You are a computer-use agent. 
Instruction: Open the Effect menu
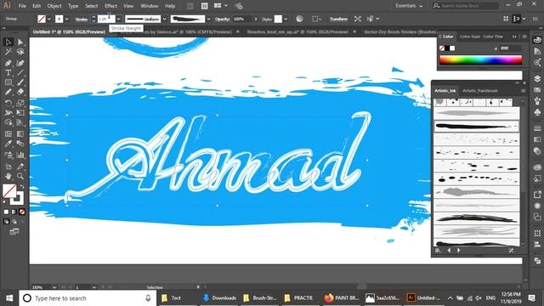110,6
